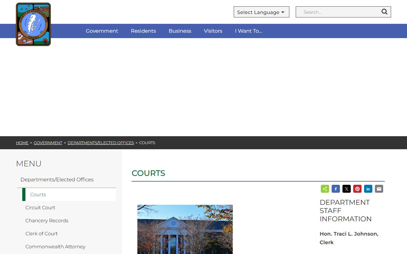Open the Select Language dropdown
Image resolution: width=407 pixels, height=254 pixels.
click(x=261, y=12)
